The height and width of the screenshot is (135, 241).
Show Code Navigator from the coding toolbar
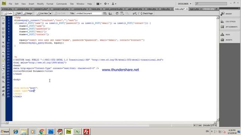pyautogui.click(x=3, y=23)
